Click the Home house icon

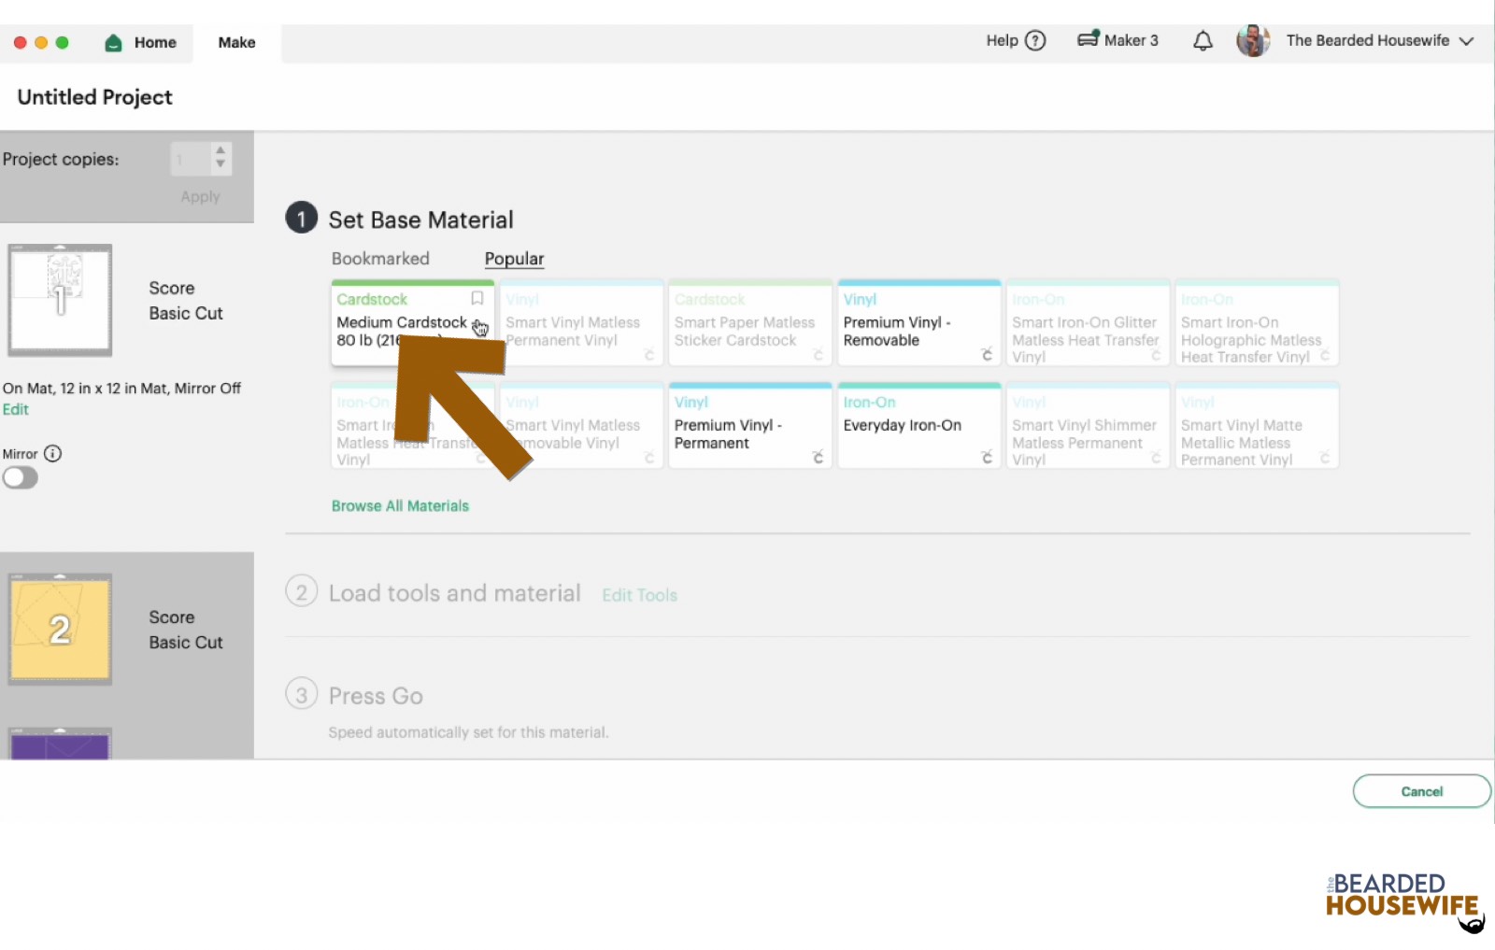click(x=113, y=43)
